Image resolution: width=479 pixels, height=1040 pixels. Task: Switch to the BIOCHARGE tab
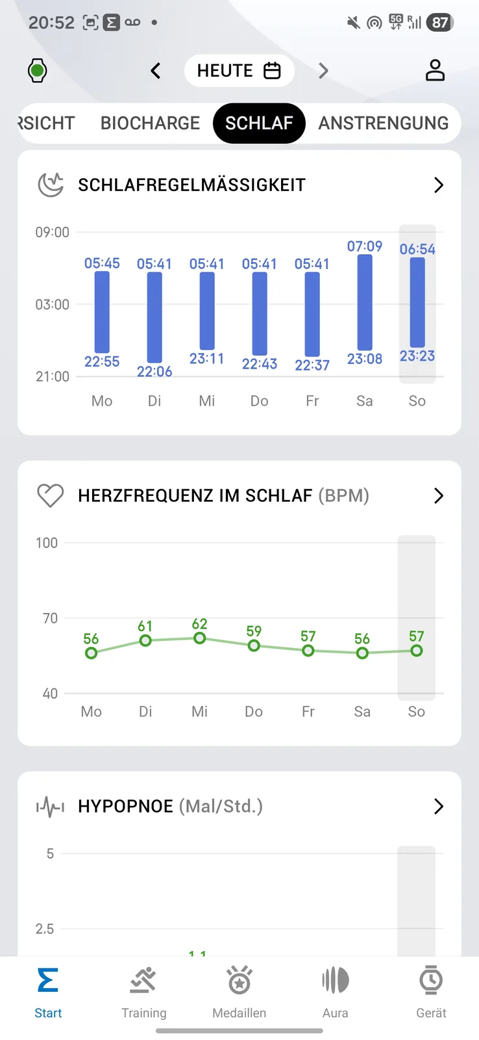(x=150, y=123)
